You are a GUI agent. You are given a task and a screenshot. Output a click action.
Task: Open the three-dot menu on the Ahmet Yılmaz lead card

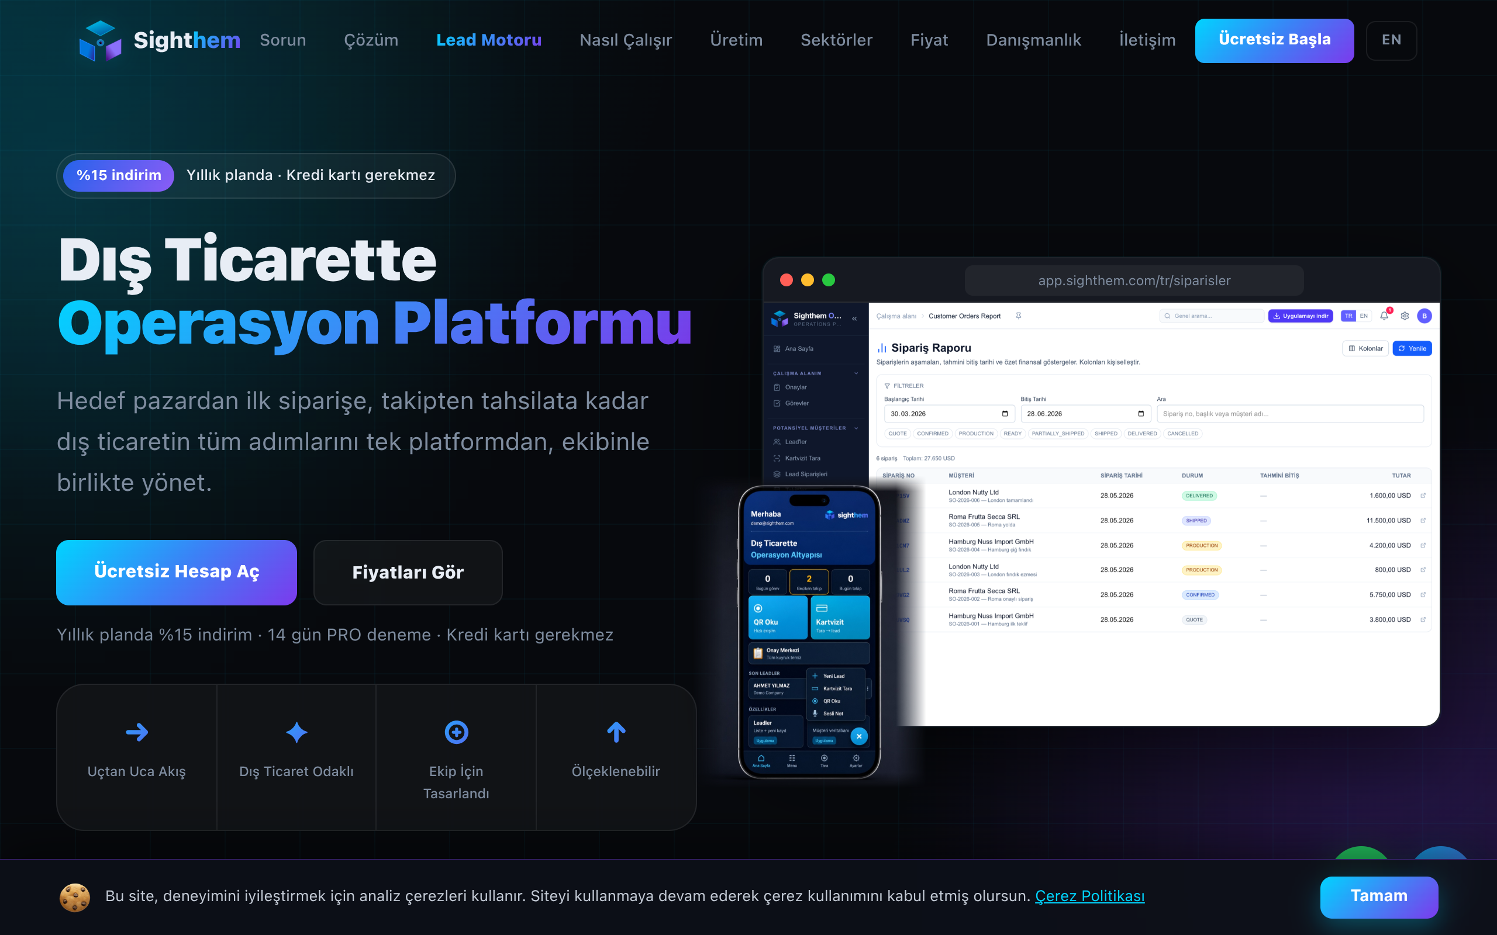coord(867,688)
